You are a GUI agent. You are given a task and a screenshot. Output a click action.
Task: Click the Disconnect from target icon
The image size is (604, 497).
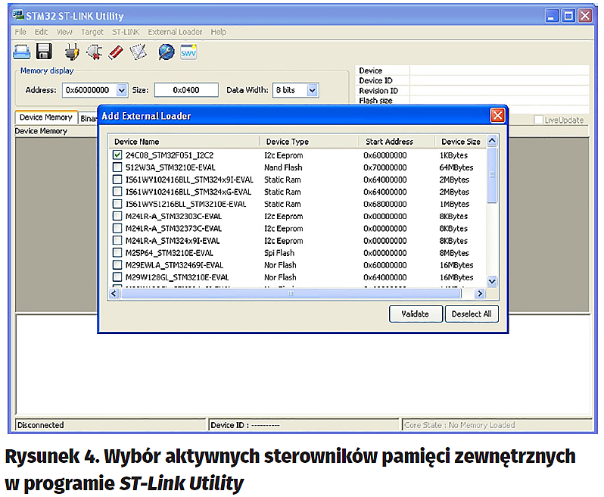pos(94,52)
